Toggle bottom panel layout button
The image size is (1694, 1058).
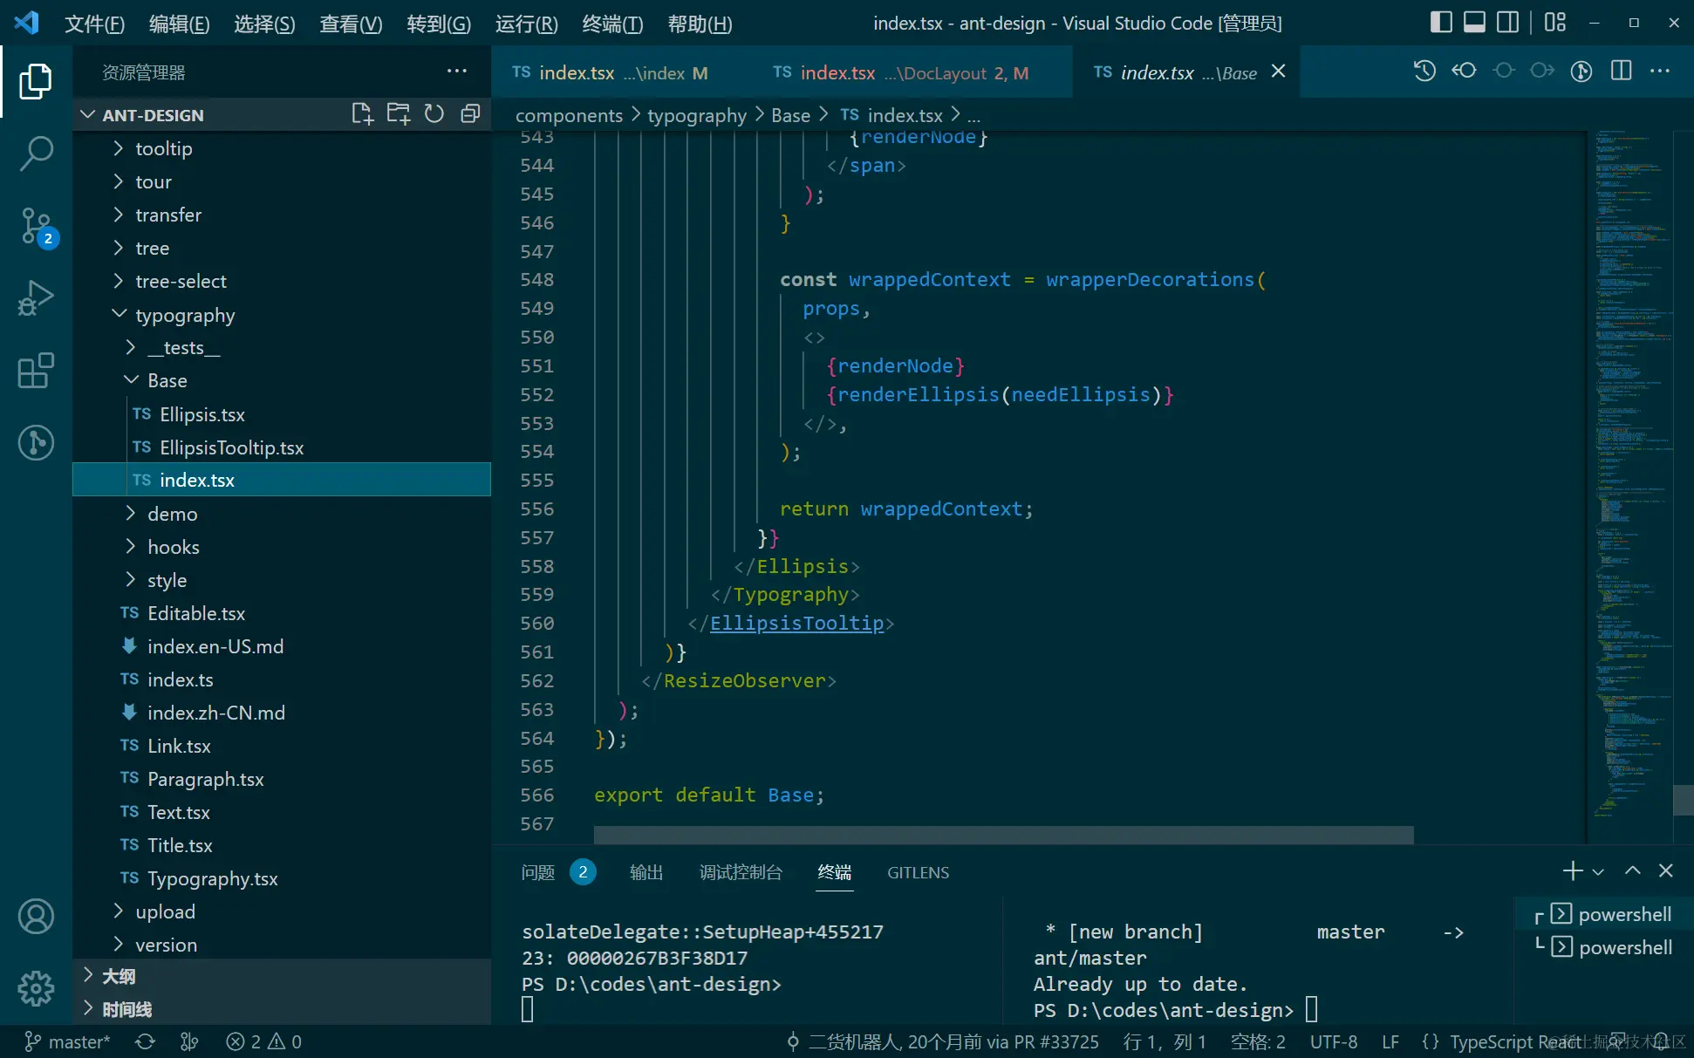click(1474, 23)
